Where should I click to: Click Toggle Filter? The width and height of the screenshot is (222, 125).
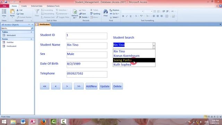click(62, 17)
